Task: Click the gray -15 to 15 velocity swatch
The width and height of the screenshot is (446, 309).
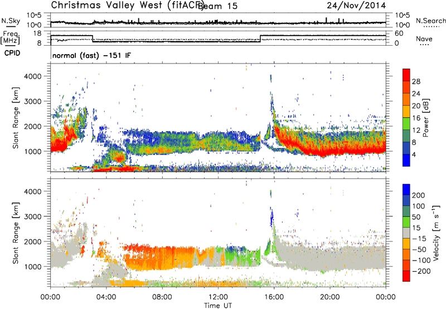Action: pos(406,233)
